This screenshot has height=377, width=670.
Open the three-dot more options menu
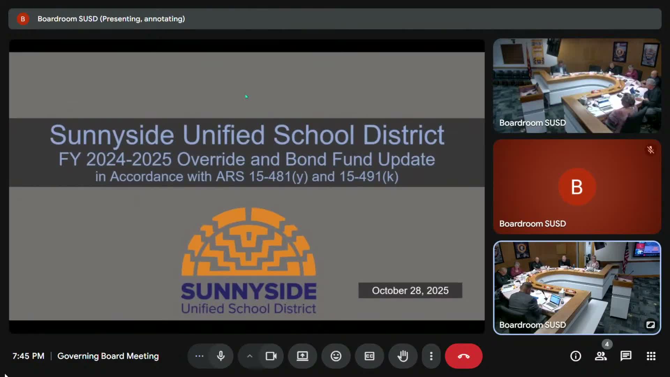tap(431, 356)
